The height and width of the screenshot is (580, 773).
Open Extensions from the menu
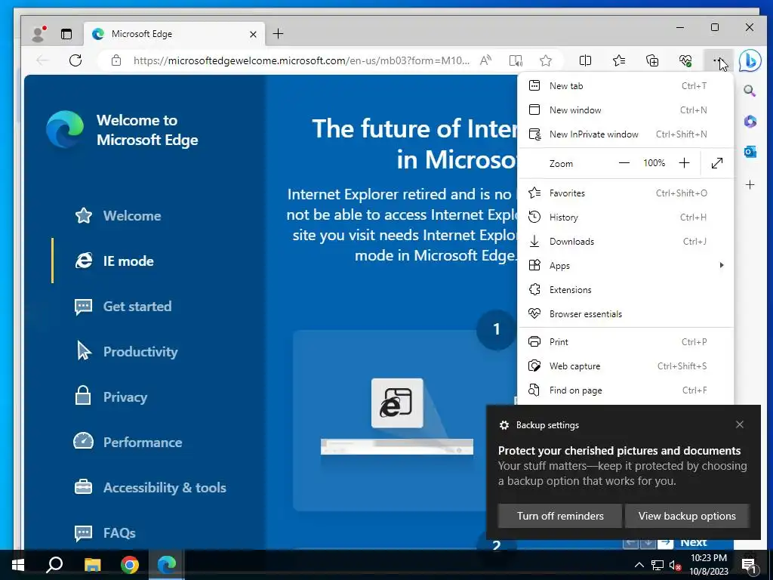(x=626, y=290)
